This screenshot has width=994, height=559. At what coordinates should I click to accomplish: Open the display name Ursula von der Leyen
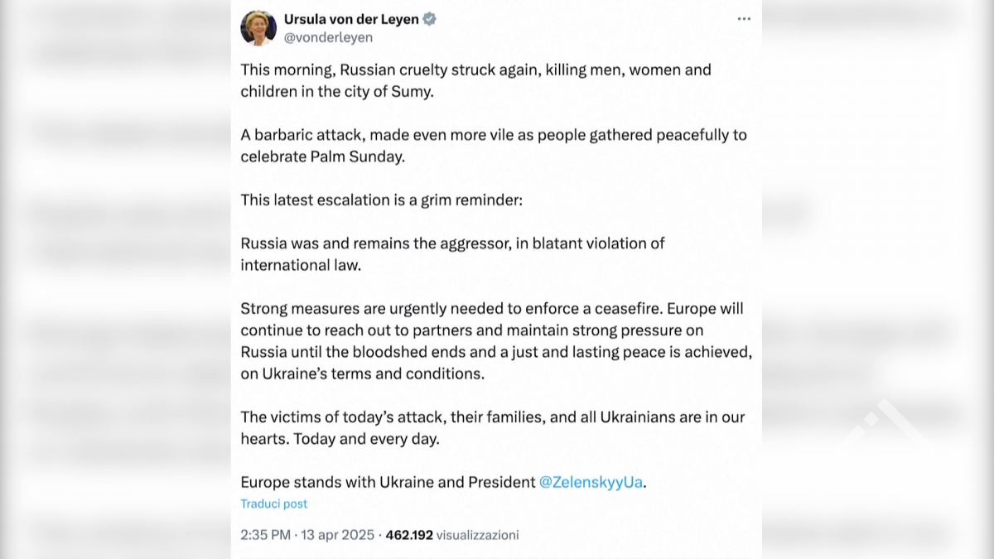(351, 19)
